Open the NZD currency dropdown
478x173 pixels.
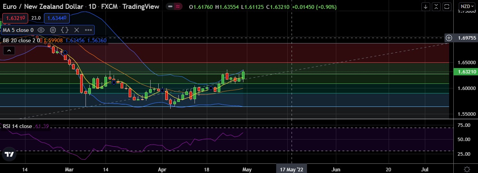coord(467,7)
